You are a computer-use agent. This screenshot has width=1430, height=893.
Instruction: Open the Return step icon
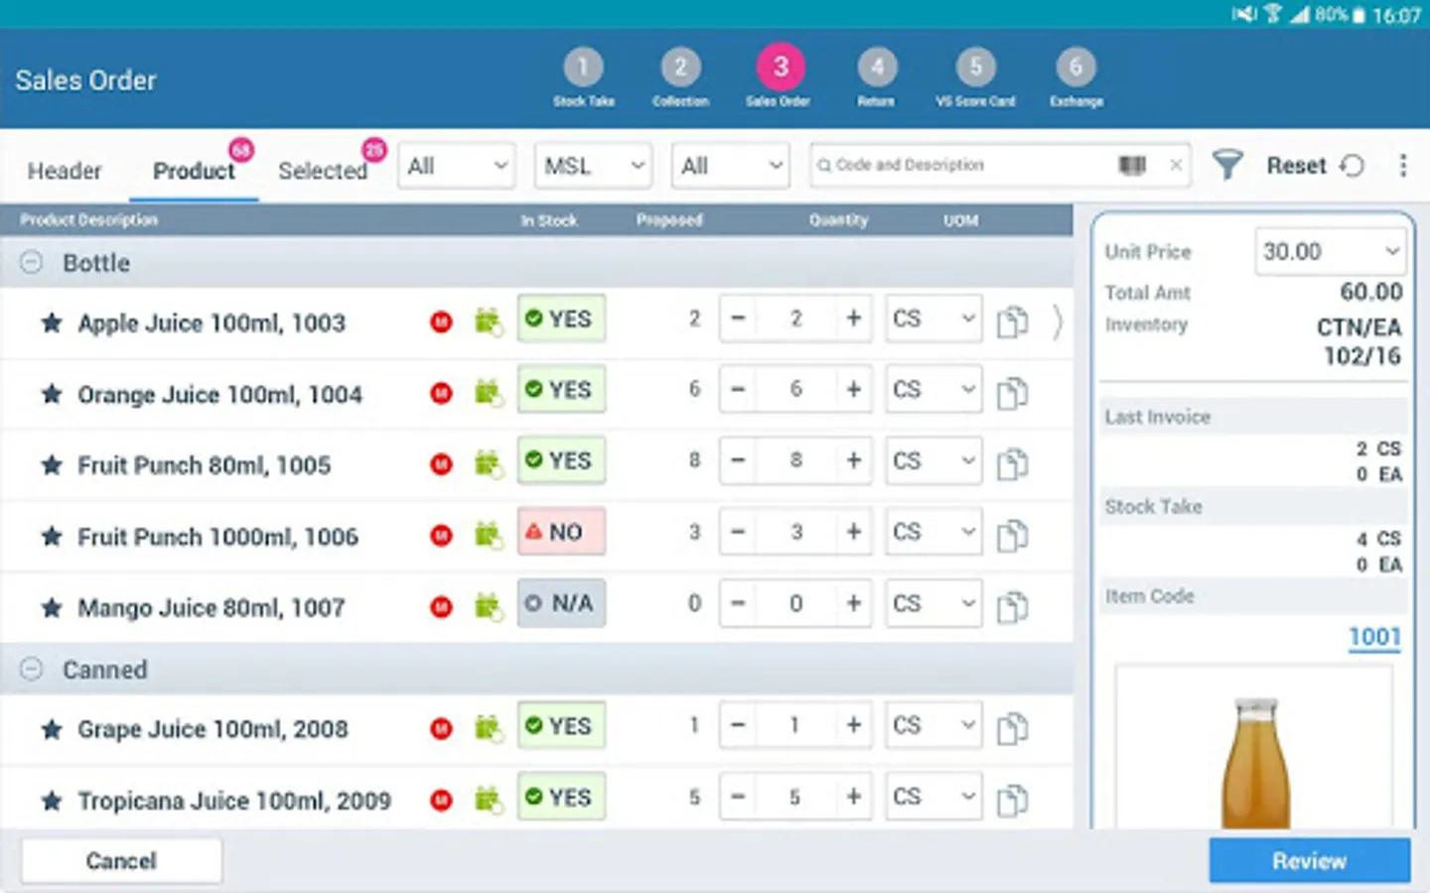[876, 67]
